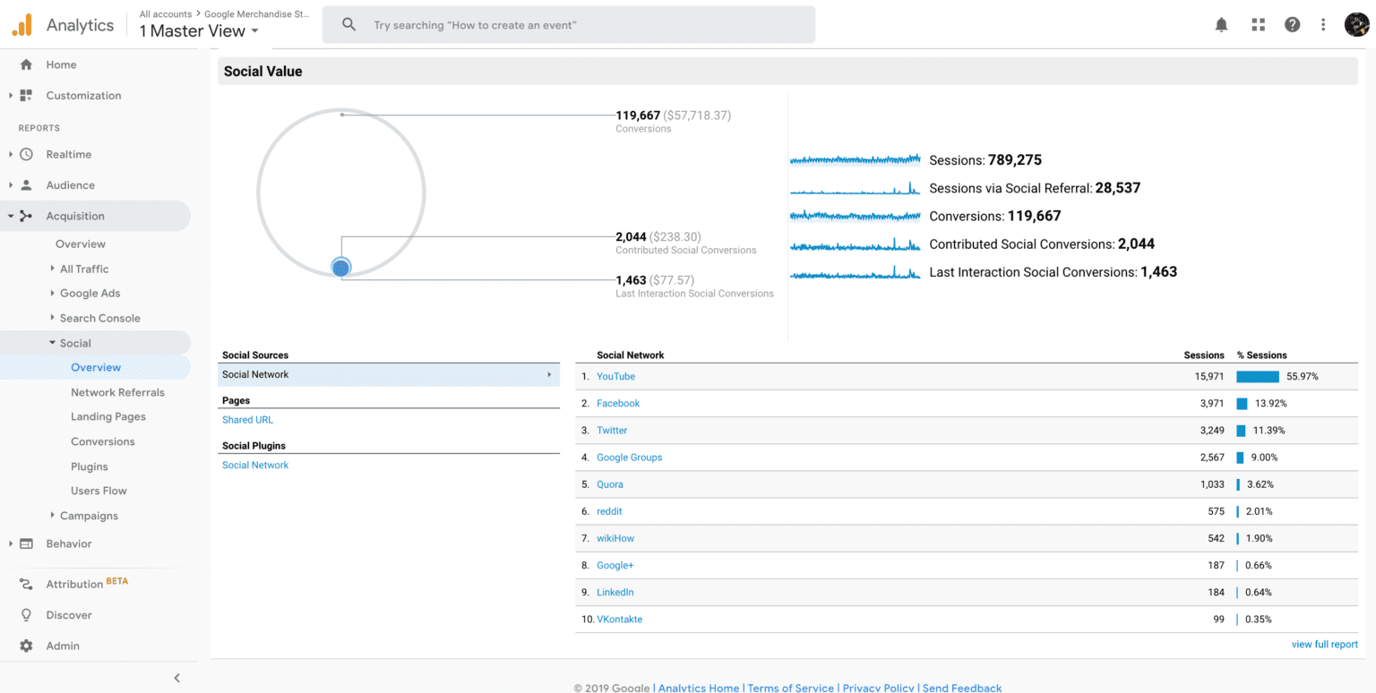Click the Google Analytics logo
The width and height of the screenshot is (1376, 693).
21,25
